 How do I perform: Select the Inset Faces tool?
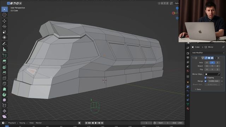(x=5, y=67)
